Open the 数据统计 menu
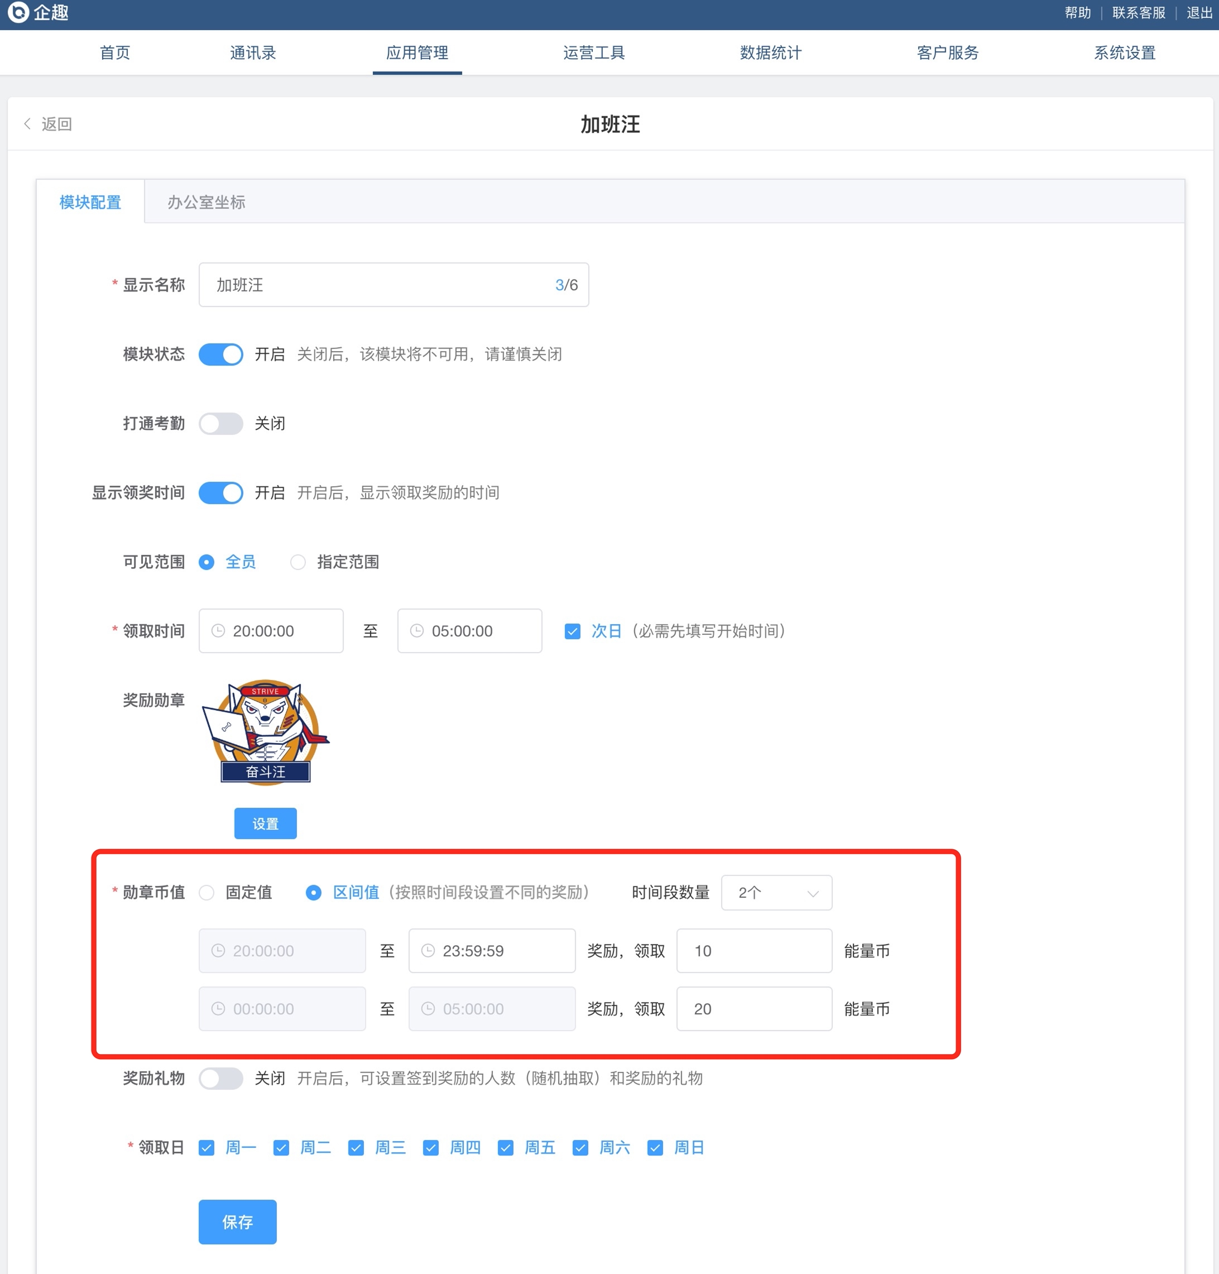1219x1274 pixels. 771,52
